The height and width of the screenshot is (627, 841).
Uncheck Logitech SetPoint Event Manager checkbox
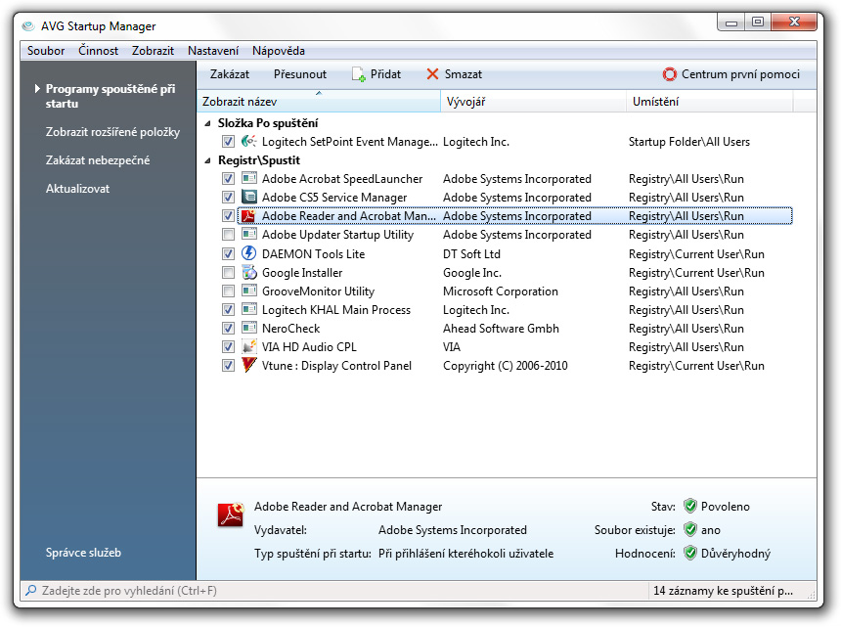[228, 142]
